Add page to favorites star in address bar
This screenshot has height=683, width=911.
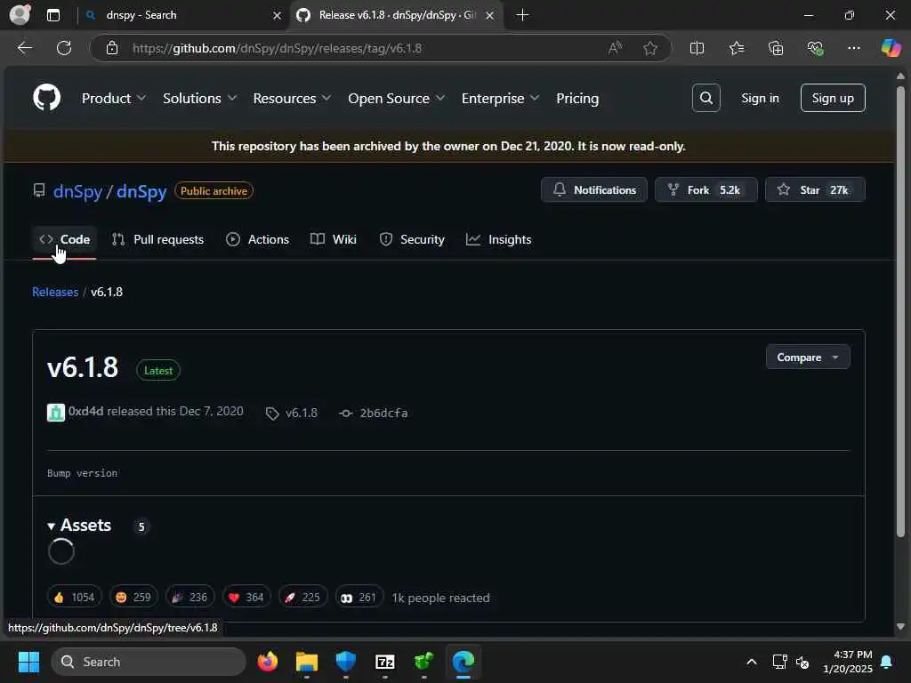coord(650,48)
